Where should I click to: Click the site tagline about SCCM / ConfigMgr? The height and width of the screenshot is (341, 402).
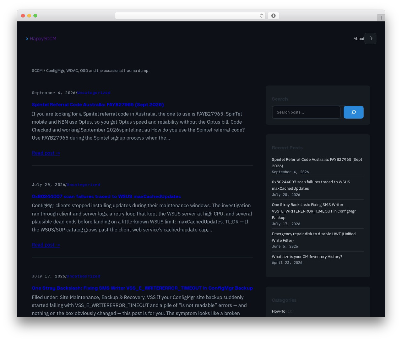tap(90, 70)
